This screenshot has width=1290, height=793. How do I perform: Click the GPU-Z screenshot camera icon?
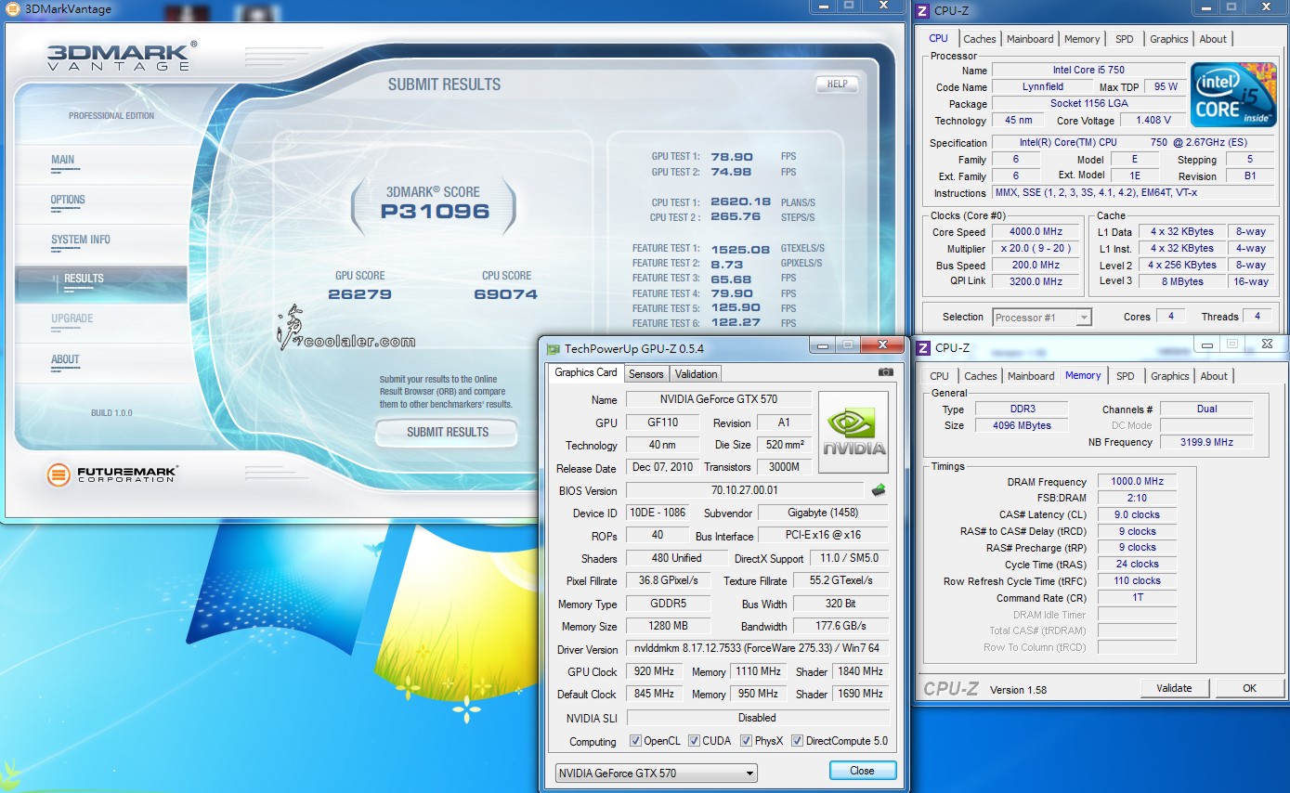885,372
